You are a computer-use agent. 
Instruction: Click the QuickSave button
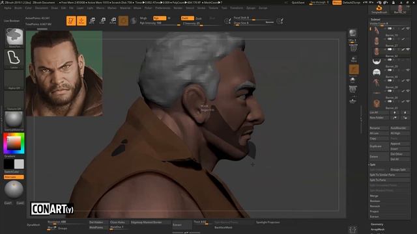298,3
